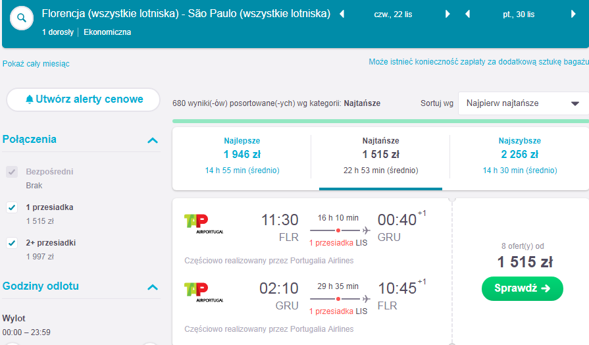Uncheck the 1 przesiadka filter
This screenshot has height=345, width=589.
click(x=12, y=207)
